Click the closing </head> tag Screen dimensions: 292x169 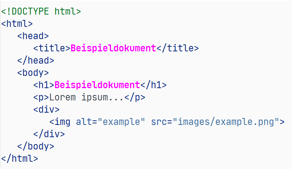pyautogui.click(x=36, y=61)
